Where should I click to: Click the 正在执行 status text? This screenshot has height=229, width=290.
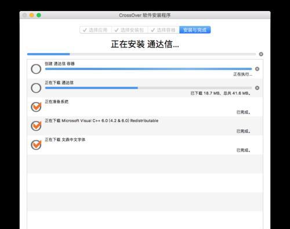(x=242, y=74)
